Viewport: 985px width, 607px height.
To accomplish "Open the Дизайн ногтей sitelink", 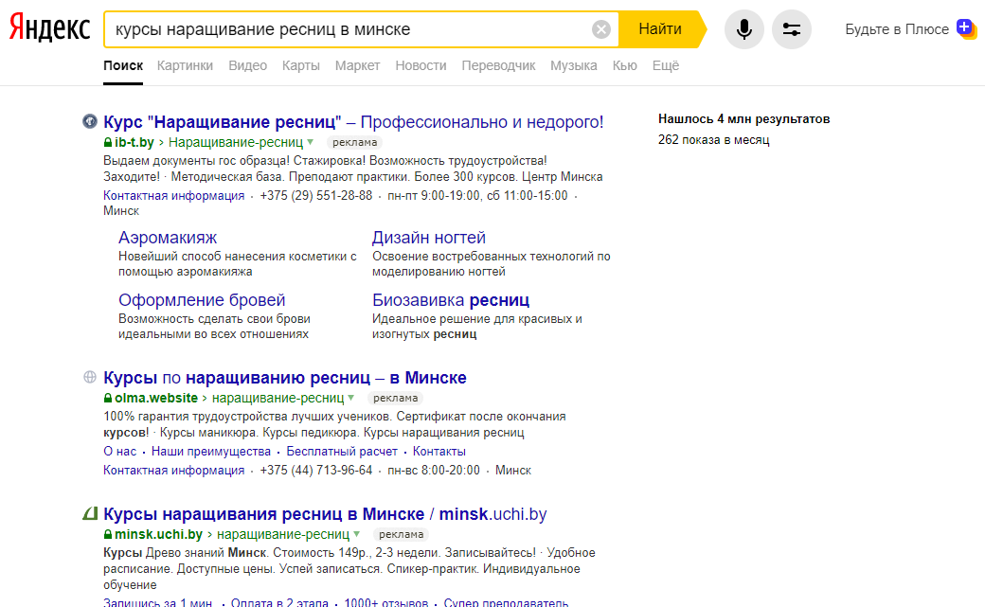I will 429,238.
